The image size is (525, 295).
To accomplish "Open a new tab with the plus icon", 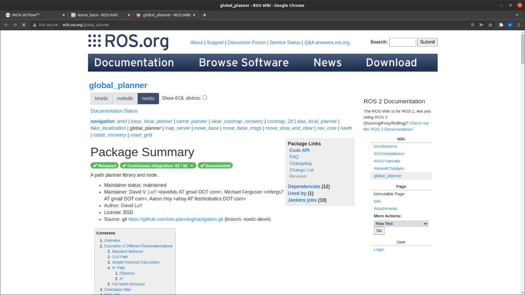I will [x=205, y=15].
